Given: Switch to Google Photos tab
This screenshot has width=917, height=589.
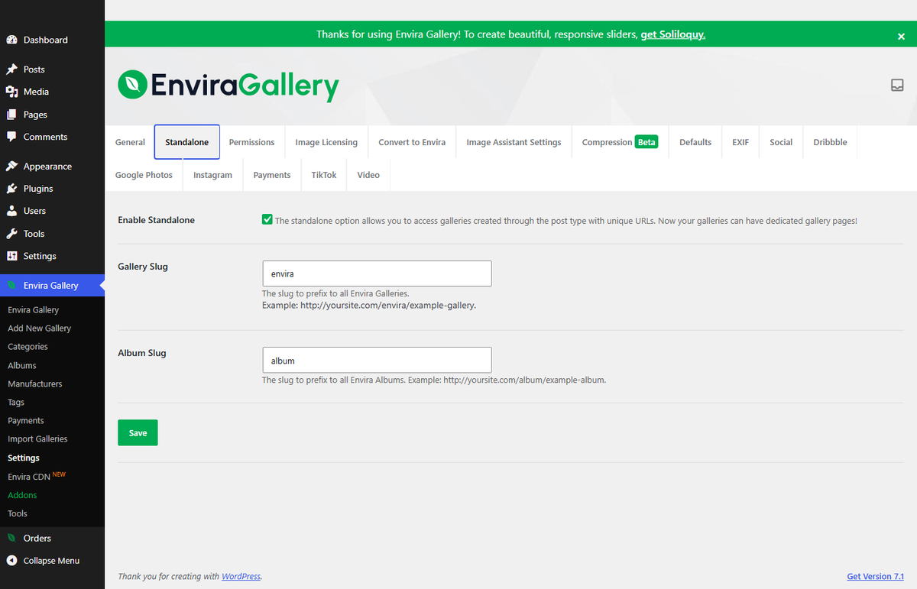Looking at the screenshot, I should pos(144,175).
